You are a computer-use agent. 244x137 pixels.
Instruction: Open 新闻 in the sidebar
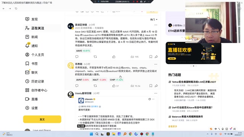(x=31, y=37)
